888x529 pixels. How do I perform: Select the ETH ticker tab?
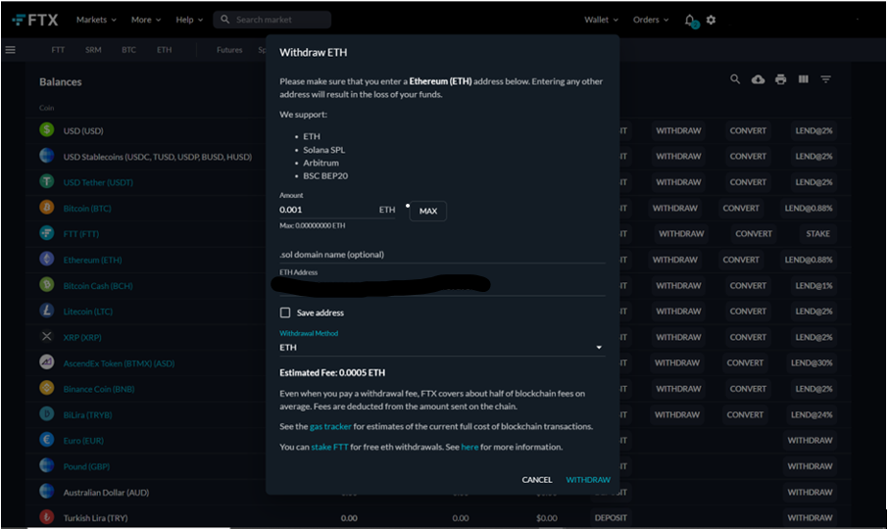(165, 50)
